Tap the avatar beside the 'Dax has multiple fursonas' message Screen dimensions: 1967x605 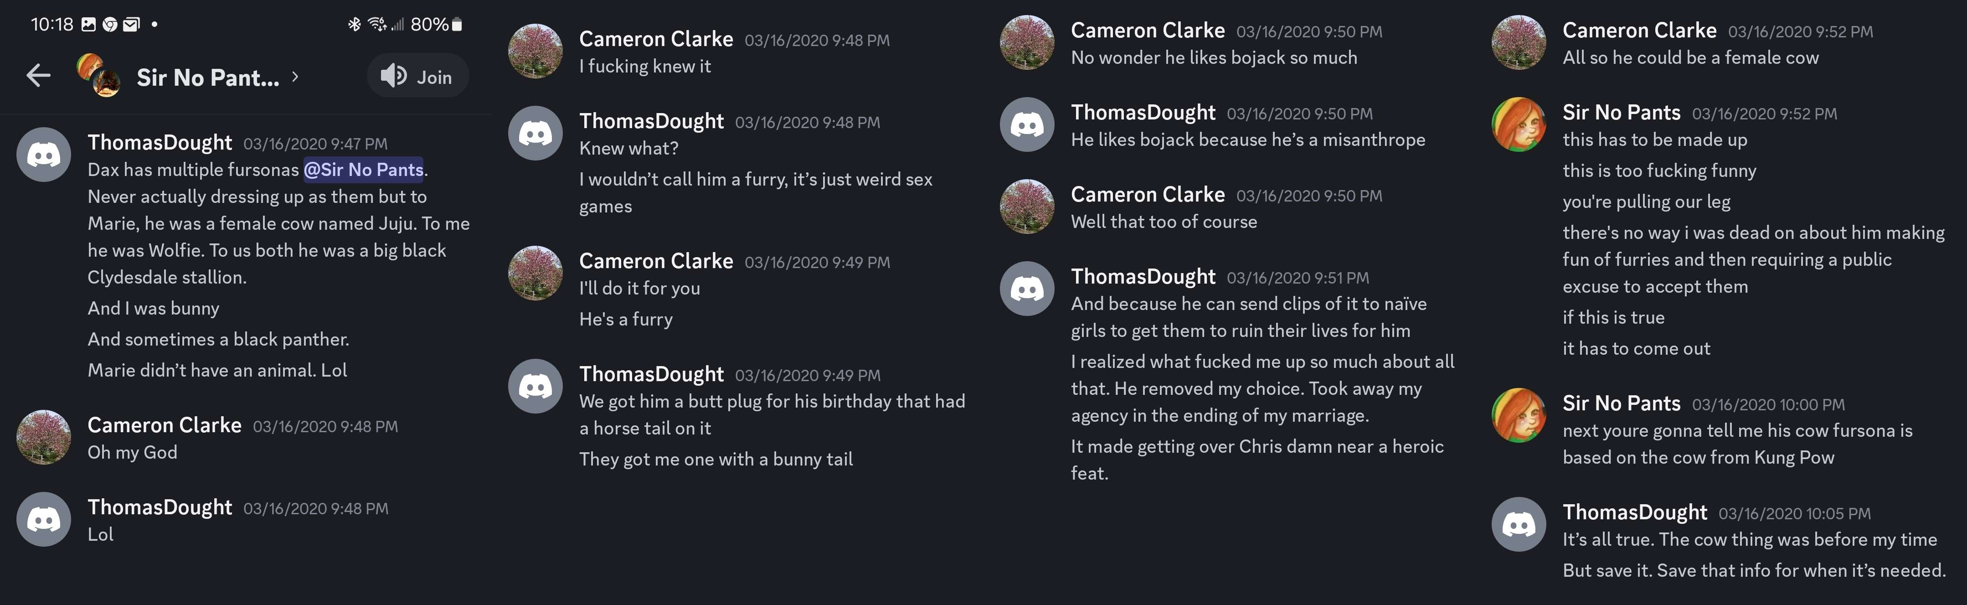point(44,154)
